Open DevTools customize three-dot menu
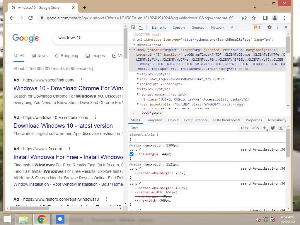 click(x=278, y=27)
